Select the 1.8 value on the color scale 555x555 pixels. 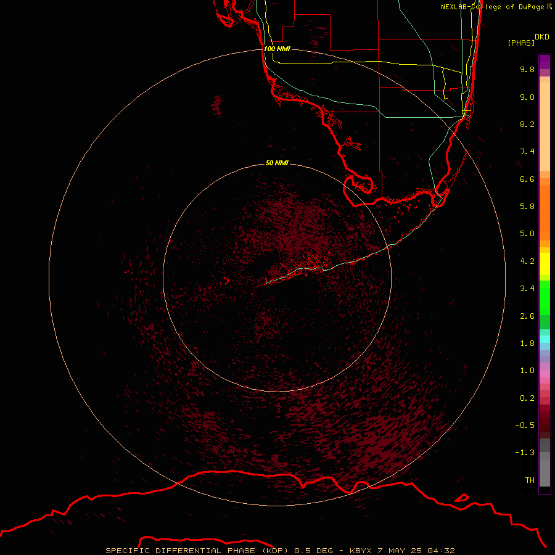click(x=527, y=343)
